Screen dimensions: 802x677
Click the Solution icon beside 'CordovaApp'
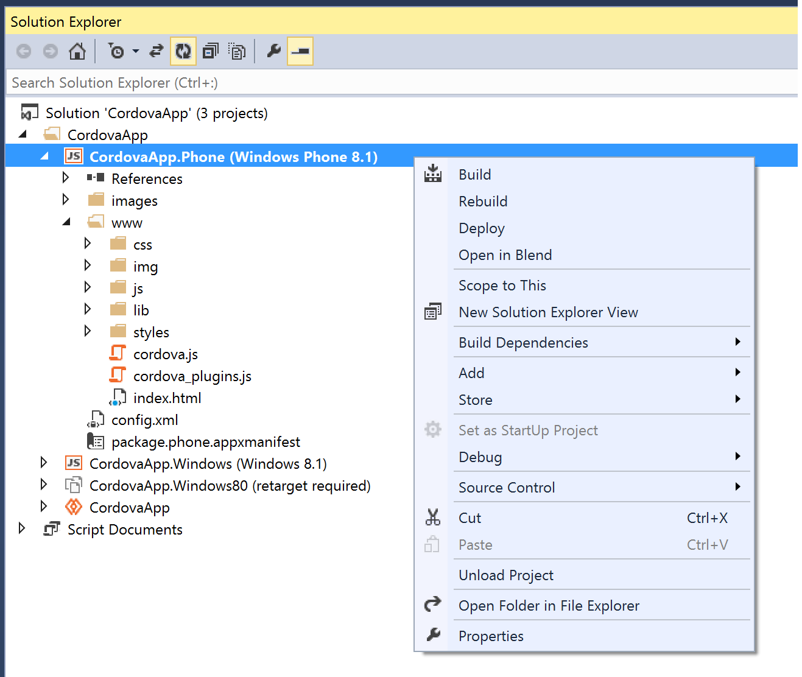(30, 113)
